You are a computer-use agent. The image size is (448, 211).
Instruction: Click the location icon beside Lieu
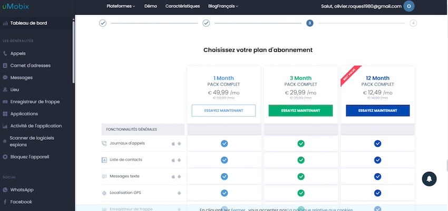pos(5,90)
